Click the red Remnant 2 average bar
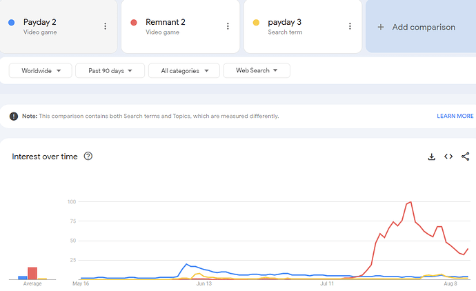The height and width of the screenshot is (291, 476). pos(32,273)
